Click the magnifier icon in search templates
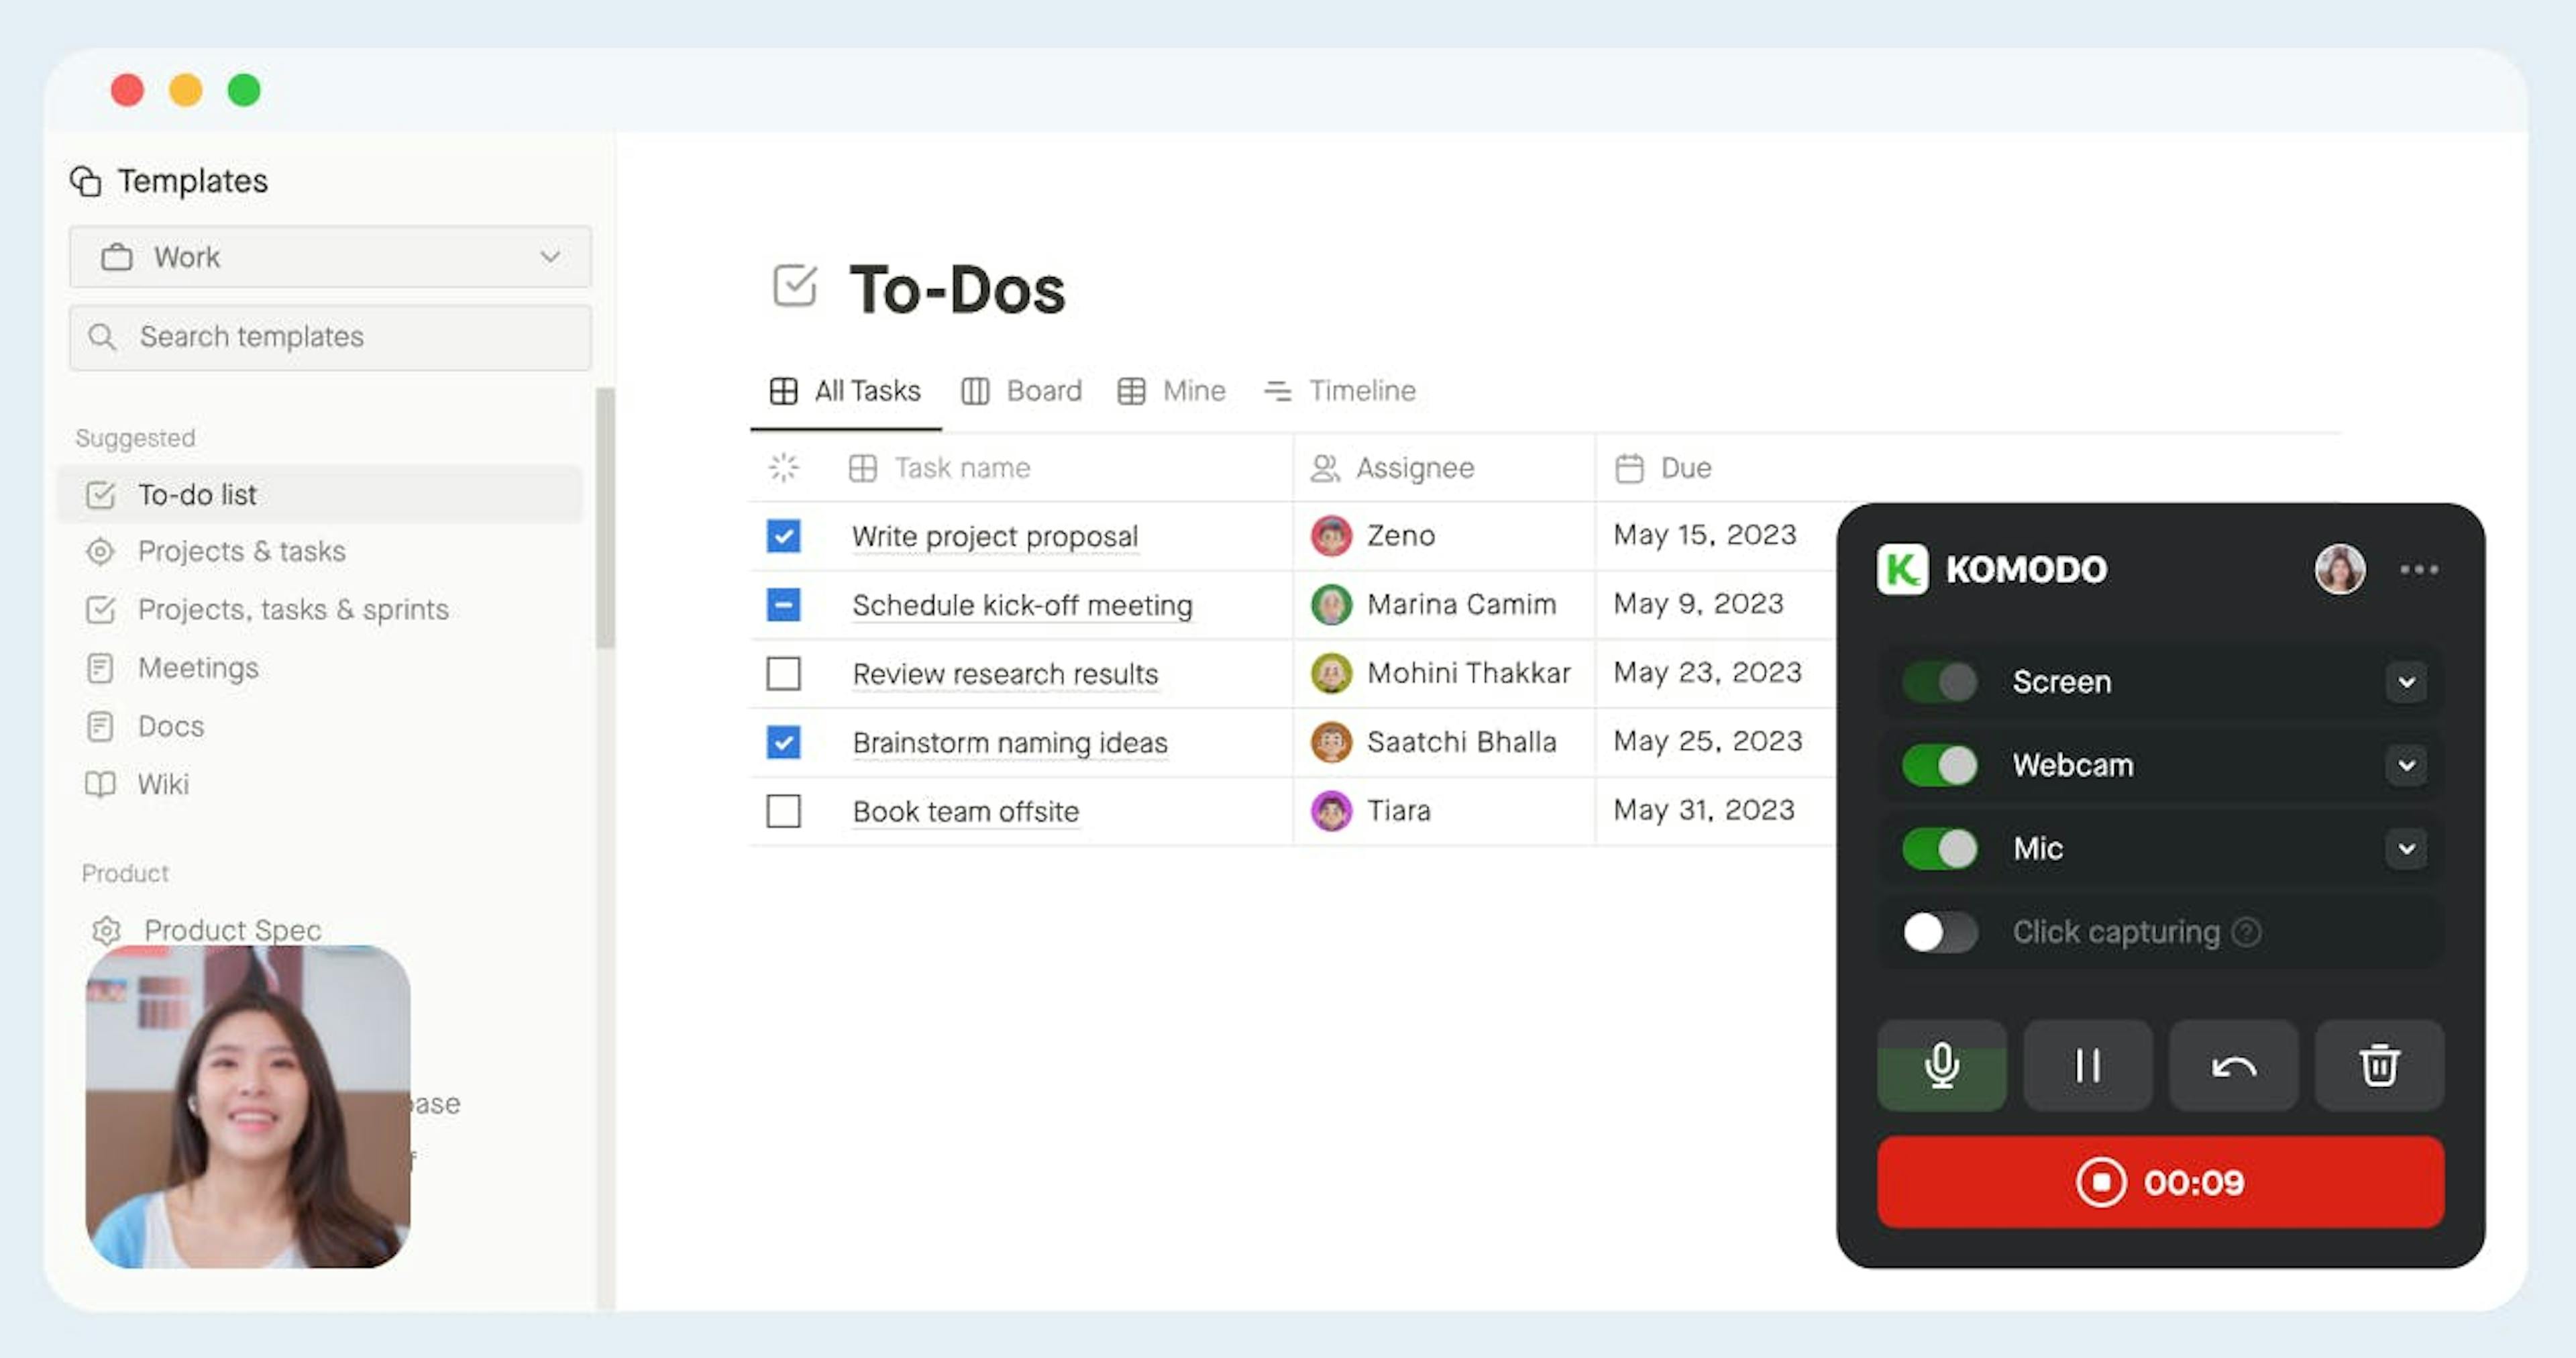This screenshot has width=2576, height=1358. coord(102,337)
